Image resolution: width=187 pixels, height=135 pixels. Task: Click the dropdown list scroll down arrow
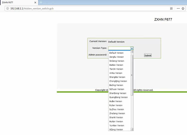pos(132,129)
